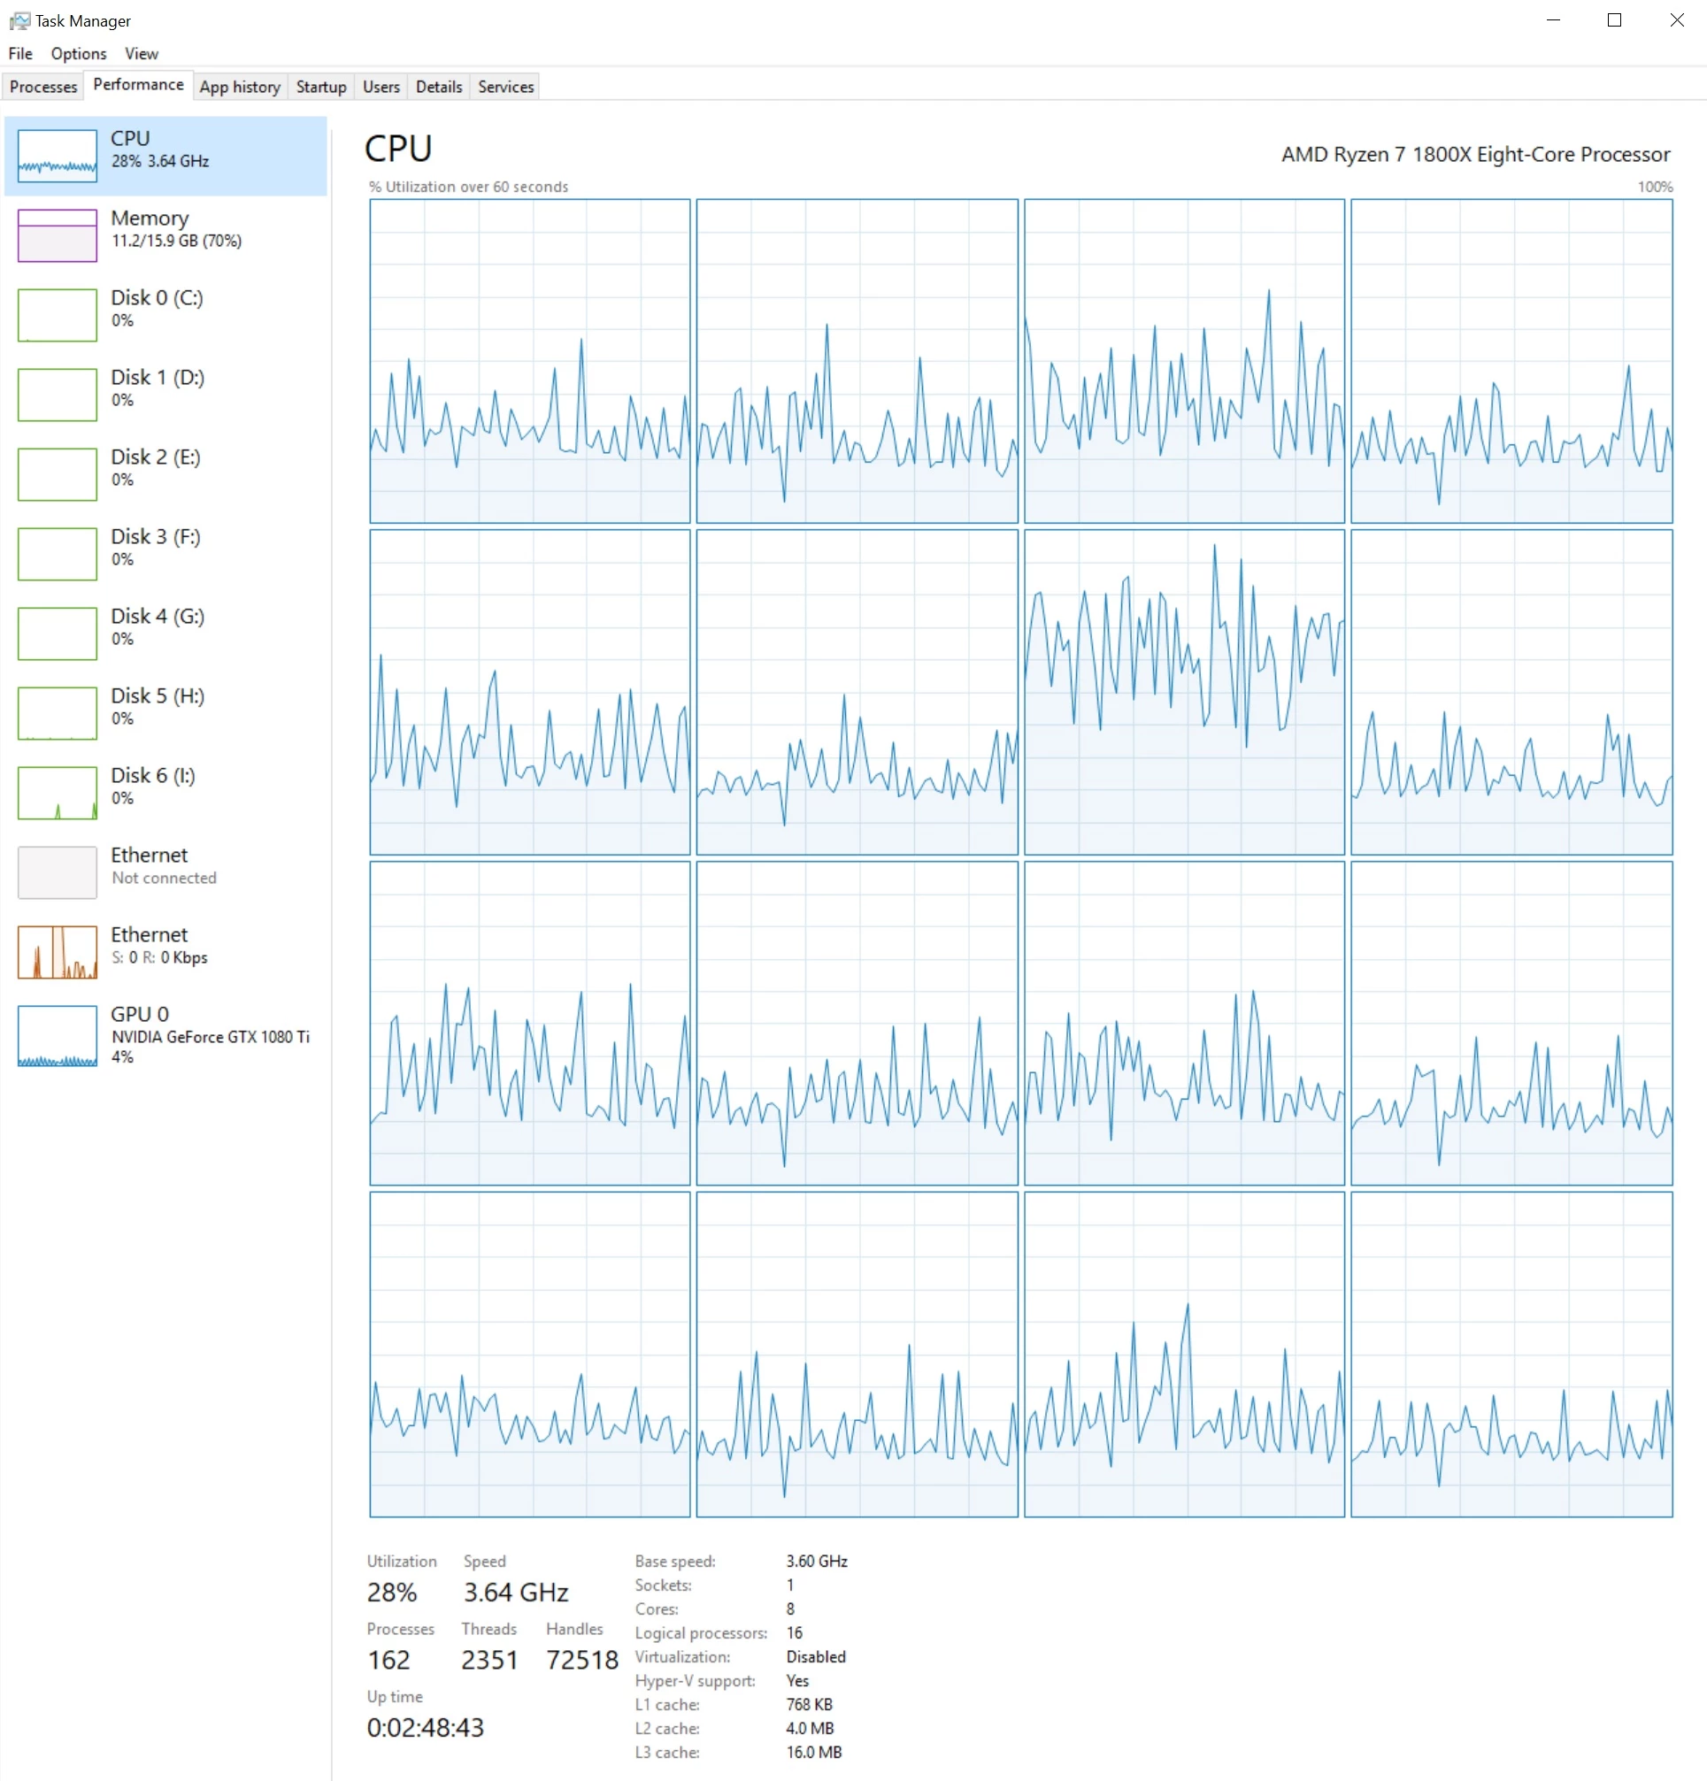Open Disk 3 (F:) sidebar thumbnail

[x=58, y=554]
